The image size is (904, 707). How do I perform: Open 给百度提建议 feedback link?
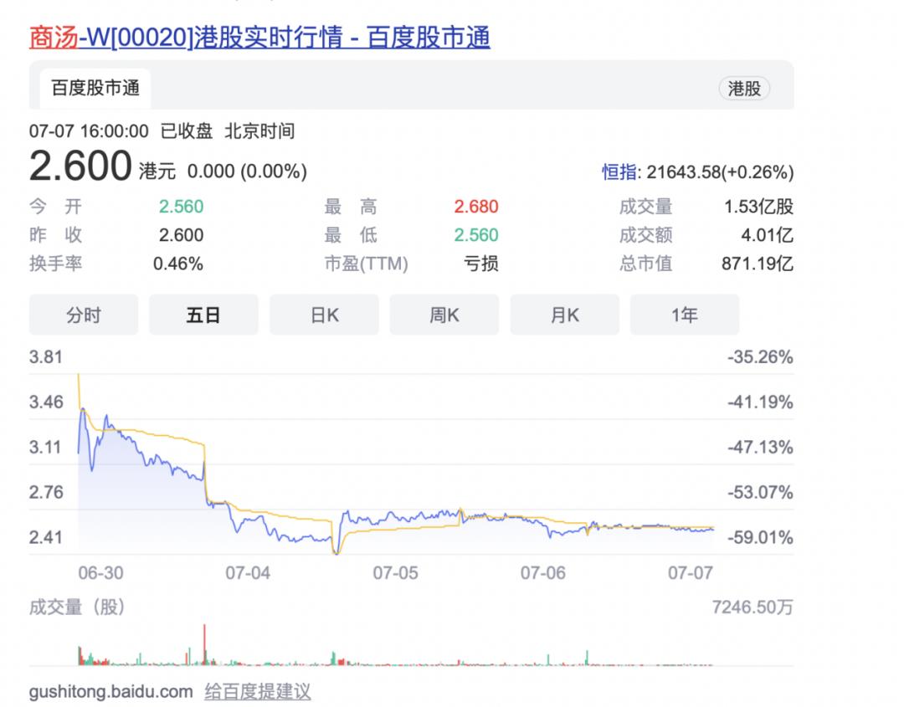257,692
